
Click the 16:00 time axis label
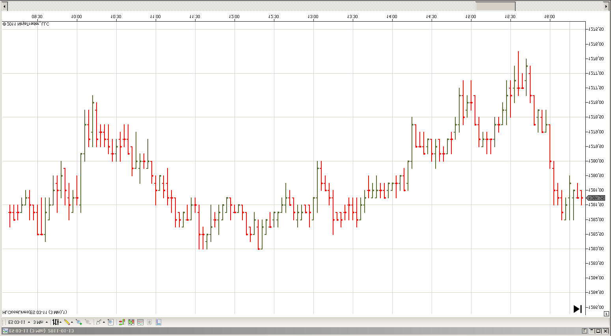click(550, 17)
